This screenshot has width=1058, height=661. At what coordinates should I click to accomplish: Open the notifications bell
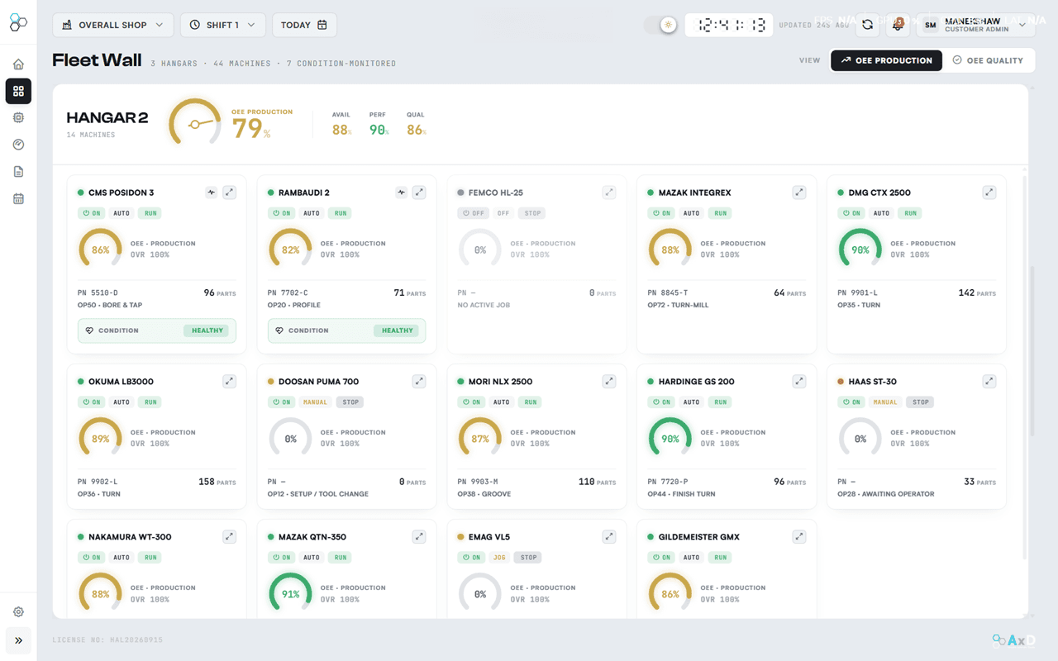(x=898, y=25)
